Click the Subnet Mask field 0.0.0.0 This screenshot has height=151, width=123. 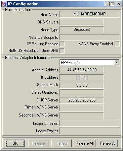(x=82, y=85)
